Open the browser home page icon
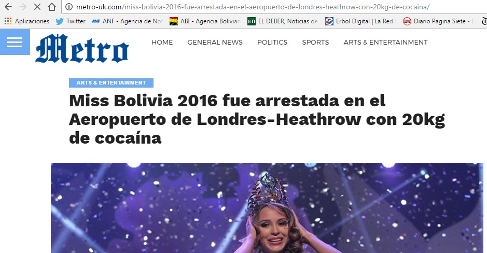This screenshot has height=253, width=487. [52, 7]
